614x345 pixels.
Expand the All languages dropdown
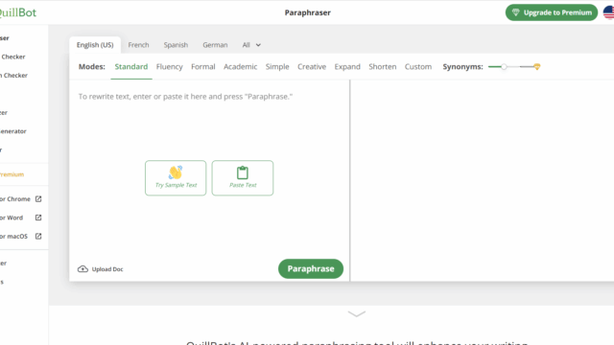[x=251, y=45]
